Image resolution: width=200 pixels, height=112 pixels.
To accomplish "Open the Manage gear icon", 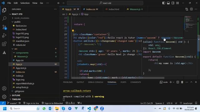I will [4, 97].
